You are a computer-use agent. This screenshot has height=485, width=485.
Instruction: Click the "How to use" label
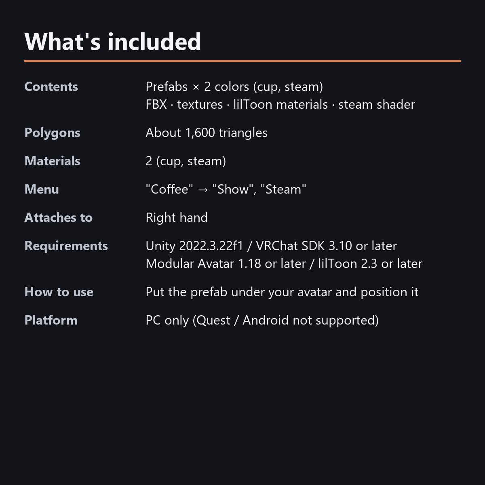tap(59, 292)
